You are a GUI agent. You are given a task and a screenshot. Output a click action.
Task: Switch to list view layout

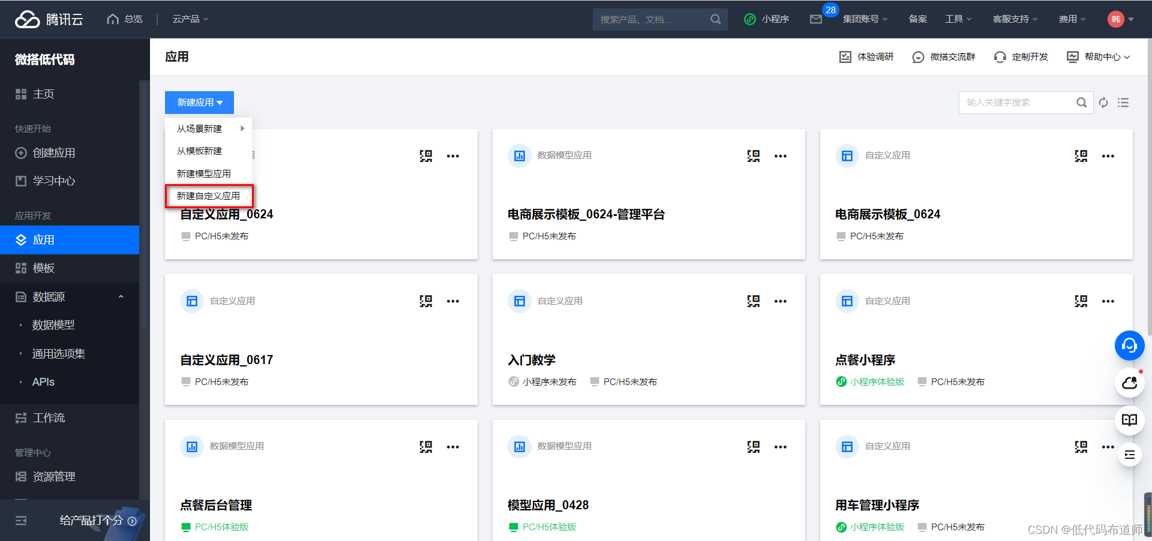1123,103
